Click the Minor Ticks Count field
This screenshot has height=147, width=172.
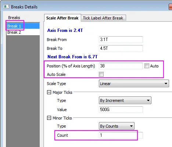[x=121, y=135]
